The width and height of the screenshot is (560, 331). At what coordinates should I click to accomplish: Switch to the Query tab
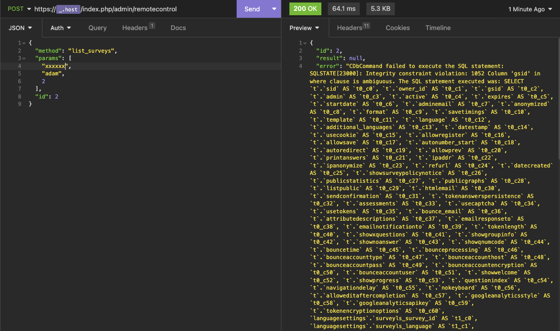[98, 28]
